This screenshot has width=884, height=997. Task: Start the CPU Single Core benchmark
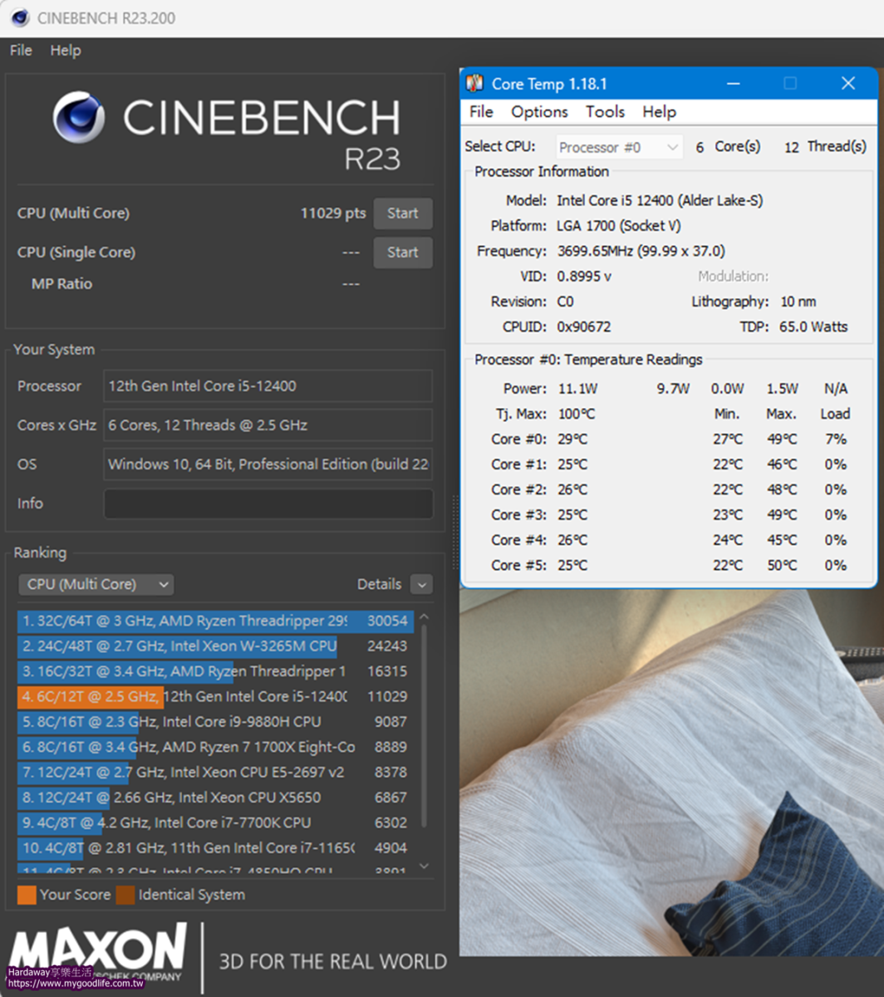402,253
